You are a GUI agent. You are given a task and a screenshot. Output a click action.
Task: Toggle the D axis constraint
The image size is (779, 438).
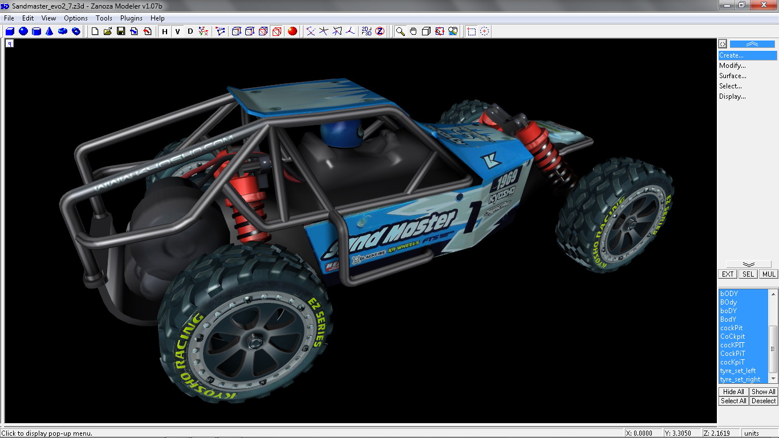point(190,31)
